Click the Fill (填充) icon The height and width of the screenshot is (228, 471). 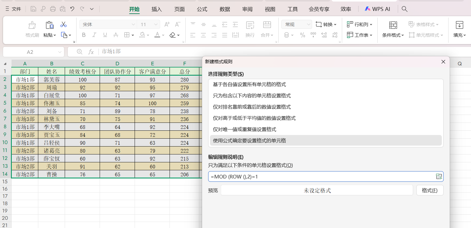coord(459,25)
